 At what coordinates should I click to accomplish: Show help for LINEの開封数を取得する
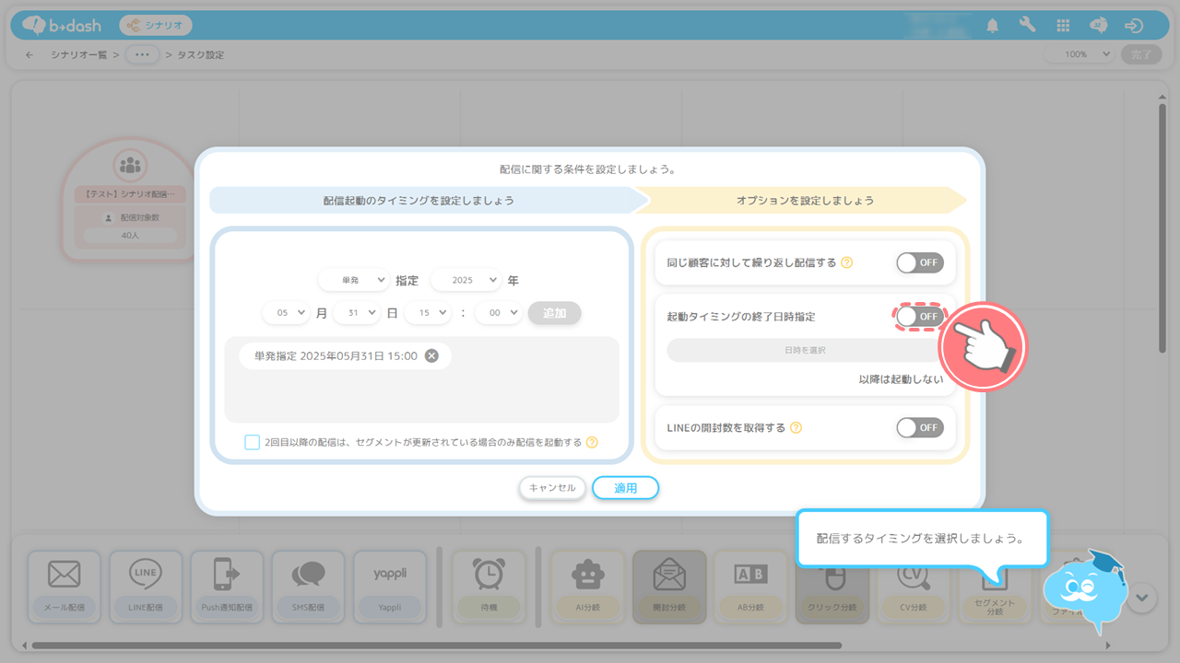click(796, 427)
